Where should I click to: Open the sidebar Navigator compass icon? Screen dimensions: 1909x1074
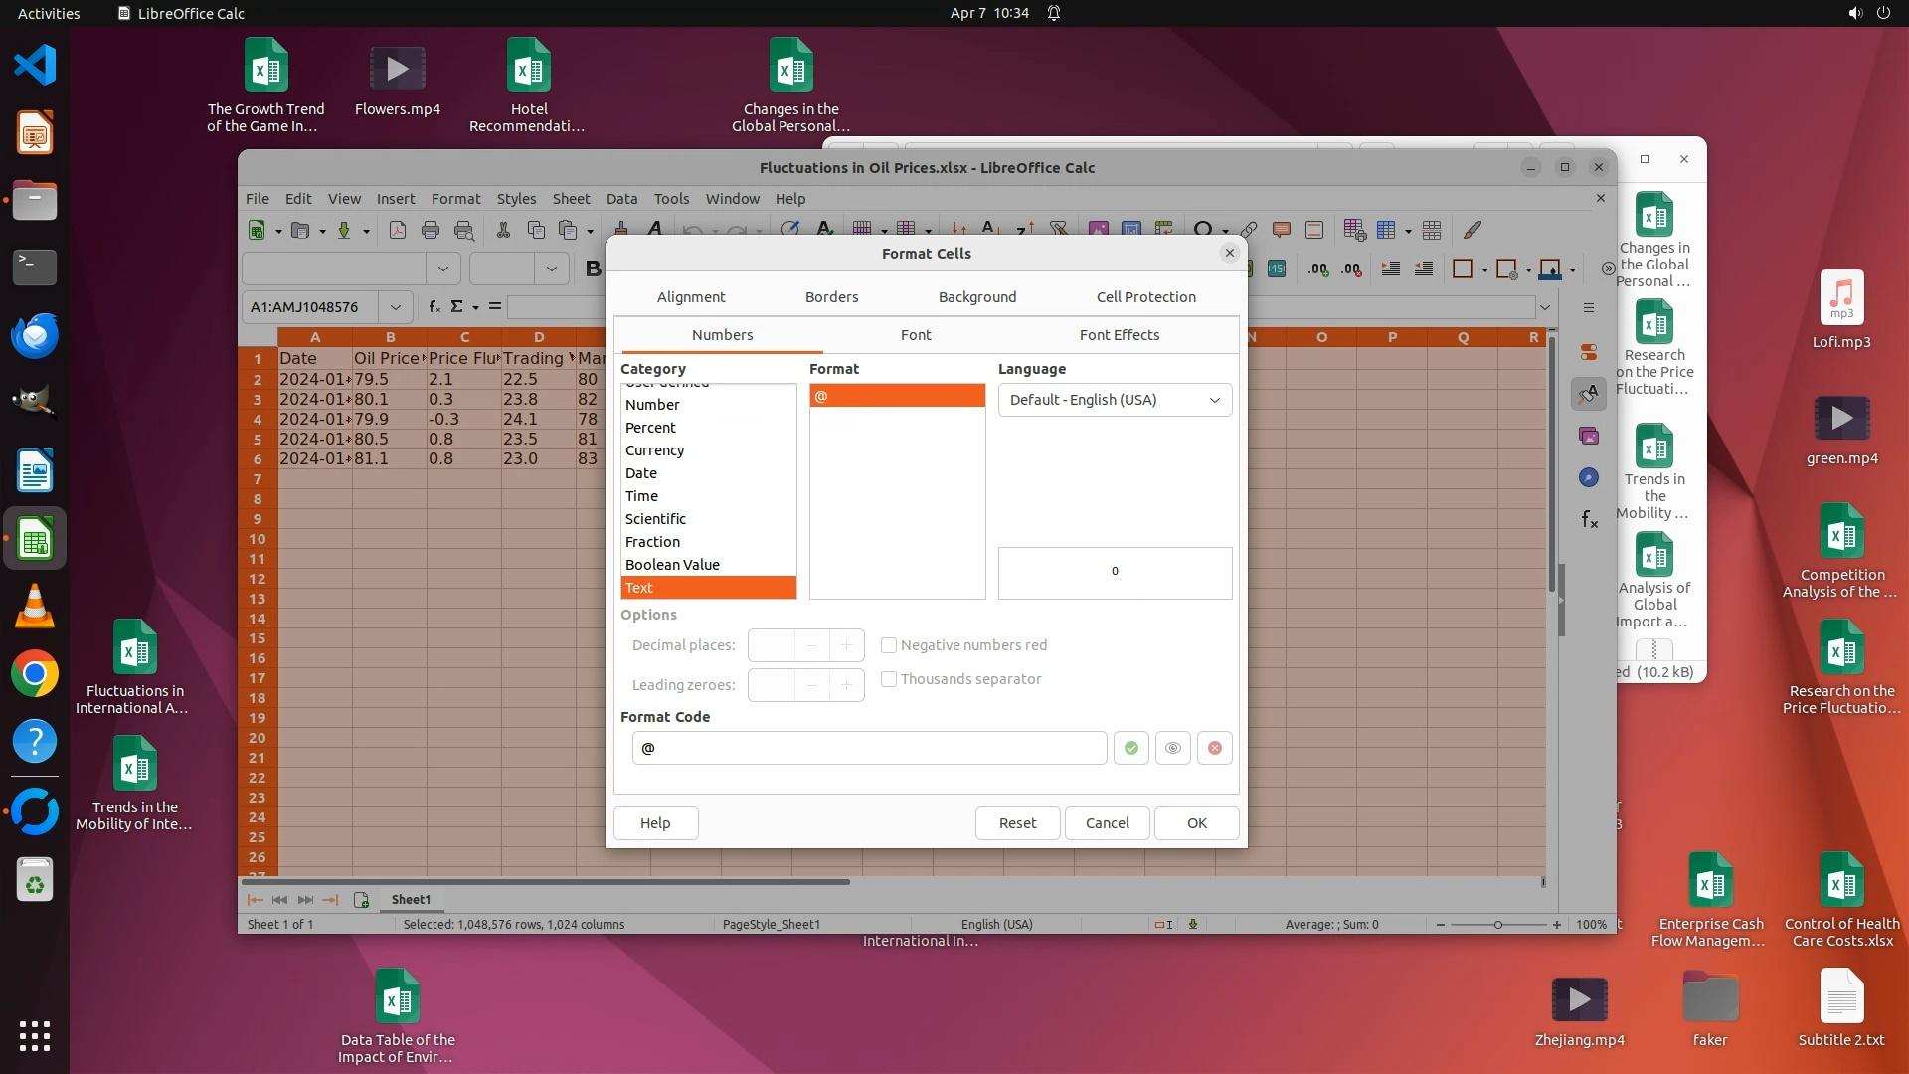[x=1589, y=477]
